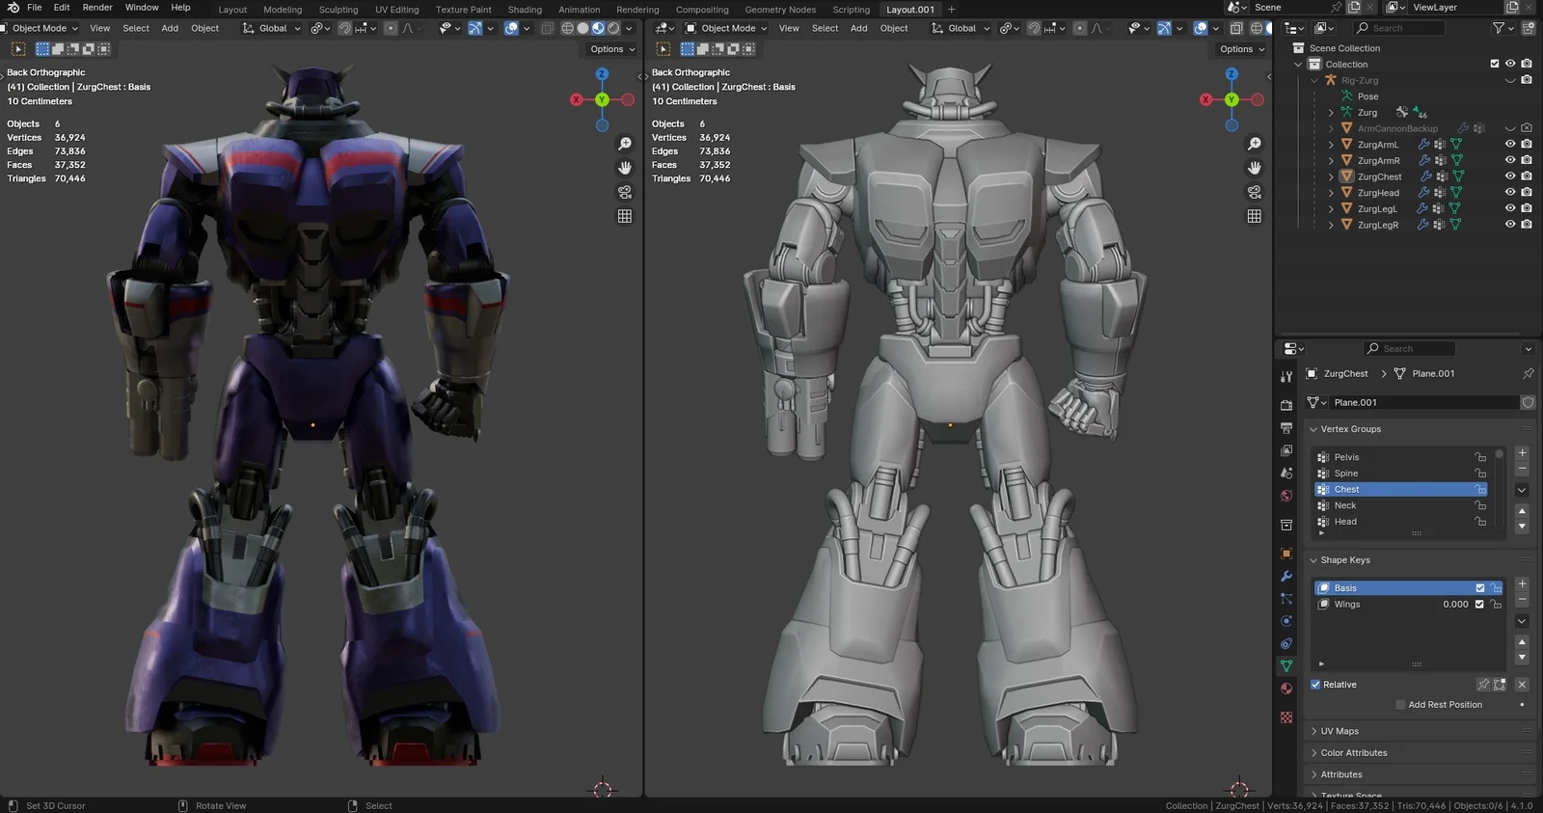The width and height of the screenshot is (1543, 813).
Task: Open the vertex group specials dropdown arrow
Action: (1522, 490)
